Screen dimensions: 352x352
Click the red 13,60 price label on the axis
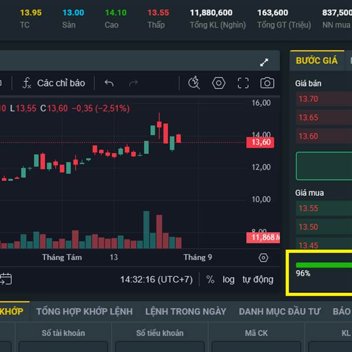coord(260,143)
